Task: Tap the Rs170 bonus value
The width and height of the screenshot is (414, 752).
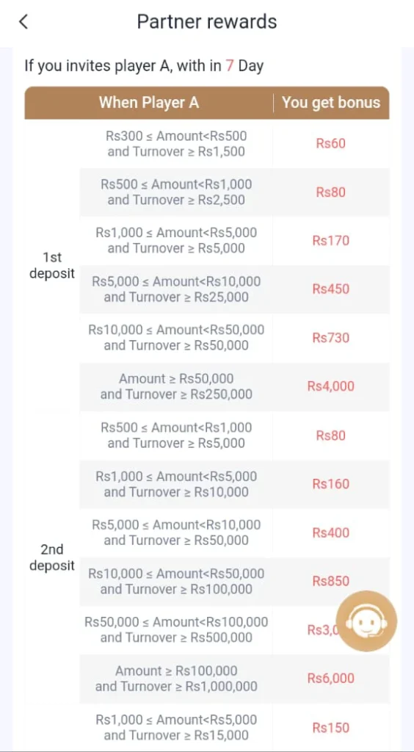Action: point(330,241)
